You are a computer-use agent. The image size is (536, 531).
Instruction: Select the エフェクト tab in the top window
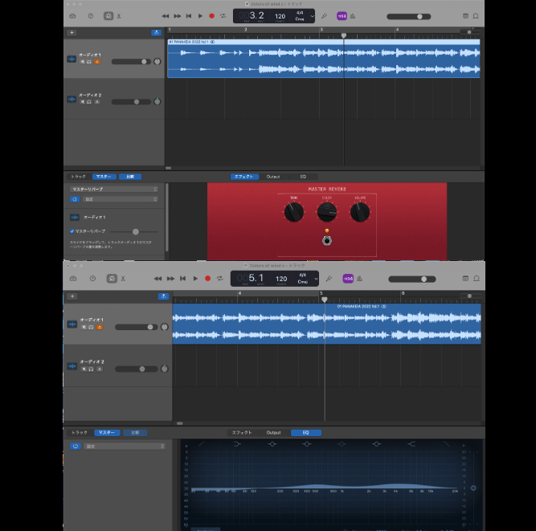[x=244, y=177]
